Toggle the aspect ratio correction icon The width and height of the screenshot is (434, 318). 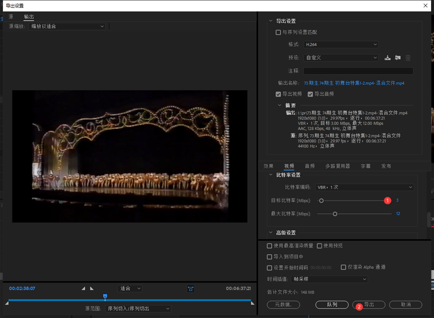click(x=190, y=288)
